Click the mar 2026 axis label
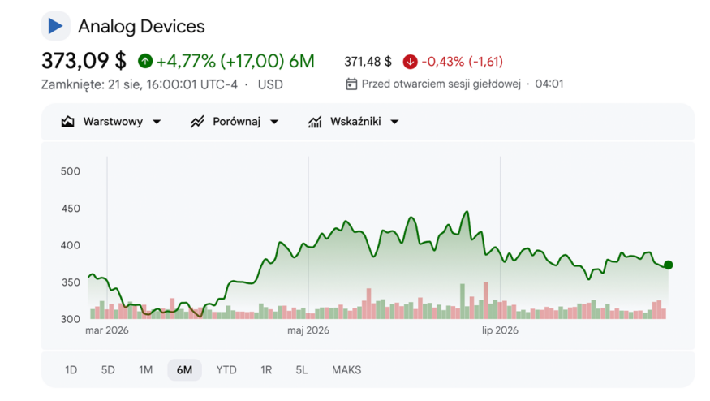Image resolution: width=710 pixels, height=401 pixels. 107,330
